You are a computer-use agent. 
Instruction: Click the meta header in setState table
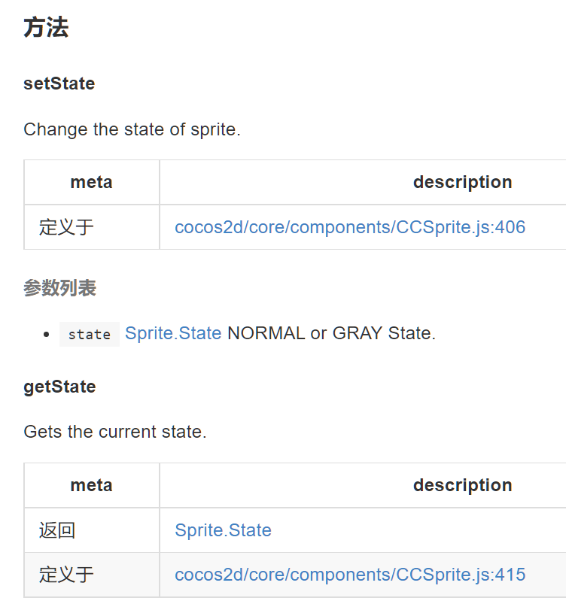pyautogui.click(x=91, y=182)
